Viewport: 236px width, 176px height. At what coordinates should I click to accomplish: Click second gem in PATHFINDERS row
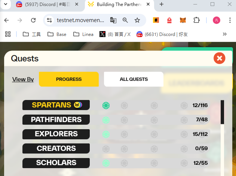point(124,120)
